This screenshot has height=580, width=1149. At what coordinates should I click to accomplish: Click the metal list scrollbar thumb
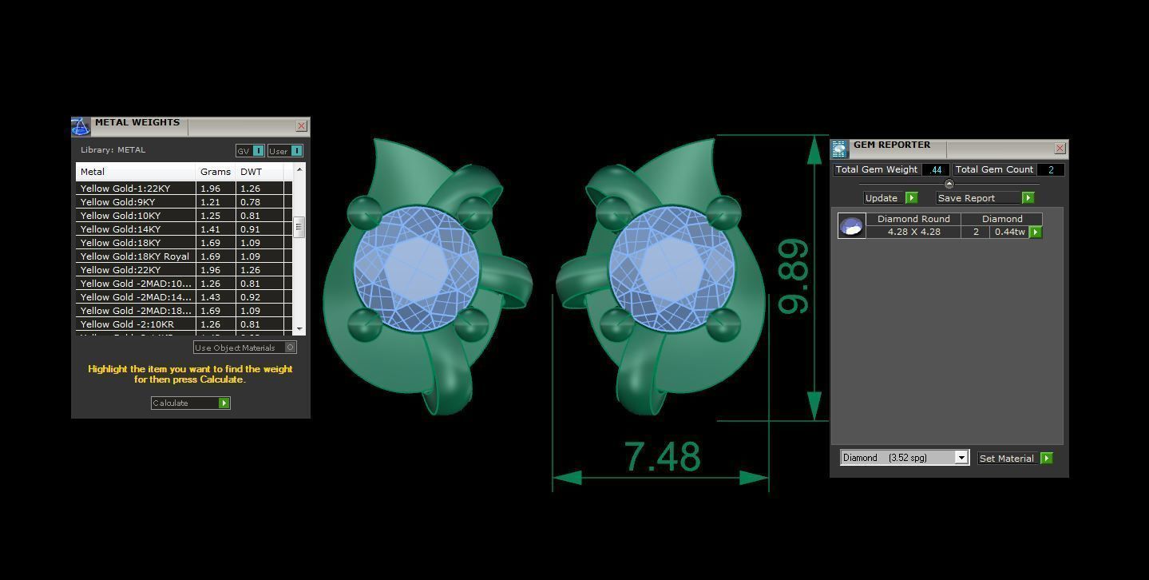coord(299,227)
